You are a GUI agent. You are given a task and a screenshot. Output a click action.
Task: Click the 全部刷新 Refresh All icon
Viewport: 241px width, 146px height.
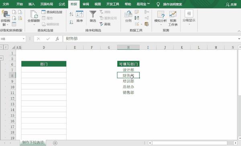pyautogui.click(x=34, y=14)
